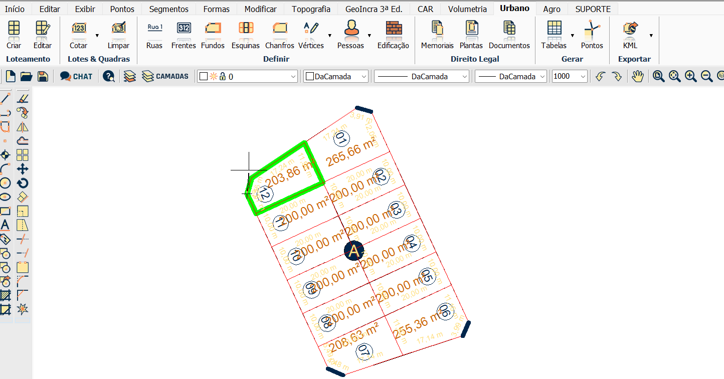Viewport: 724px width, 379px height.
Task: Click the CHAT button
Action: [76, 76]
